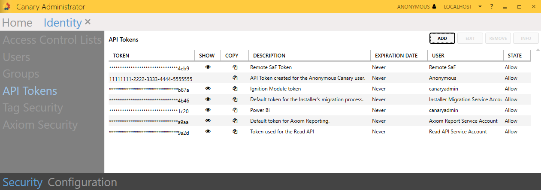Copy the Ignition Module token
Image resolution: width=541 pixels, height=190 pixels.
pos(235,89)
